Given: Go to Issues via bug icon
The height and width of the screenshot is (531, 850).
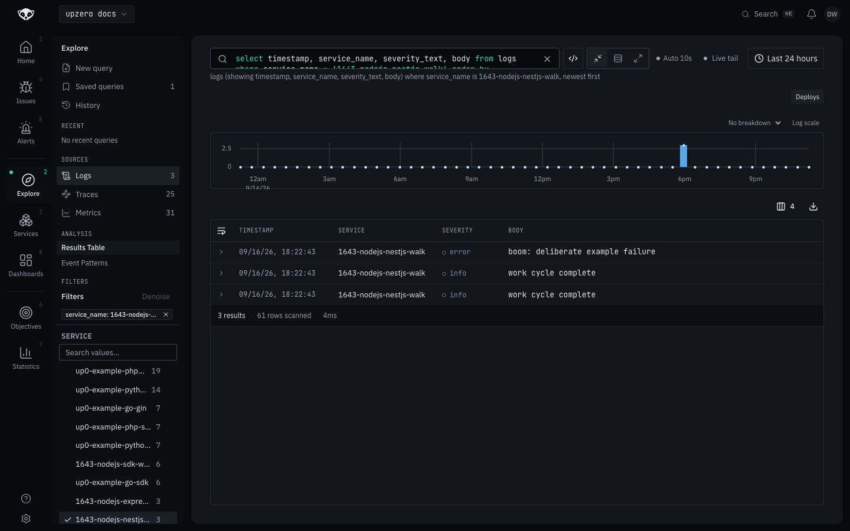Looking at the screenshot, I should 26,93.
